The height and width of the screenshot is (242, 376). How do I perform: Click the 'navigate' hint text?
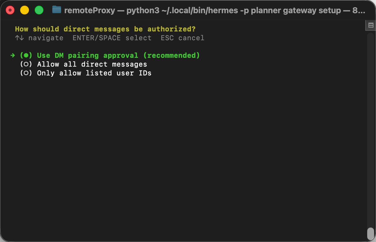46,38
